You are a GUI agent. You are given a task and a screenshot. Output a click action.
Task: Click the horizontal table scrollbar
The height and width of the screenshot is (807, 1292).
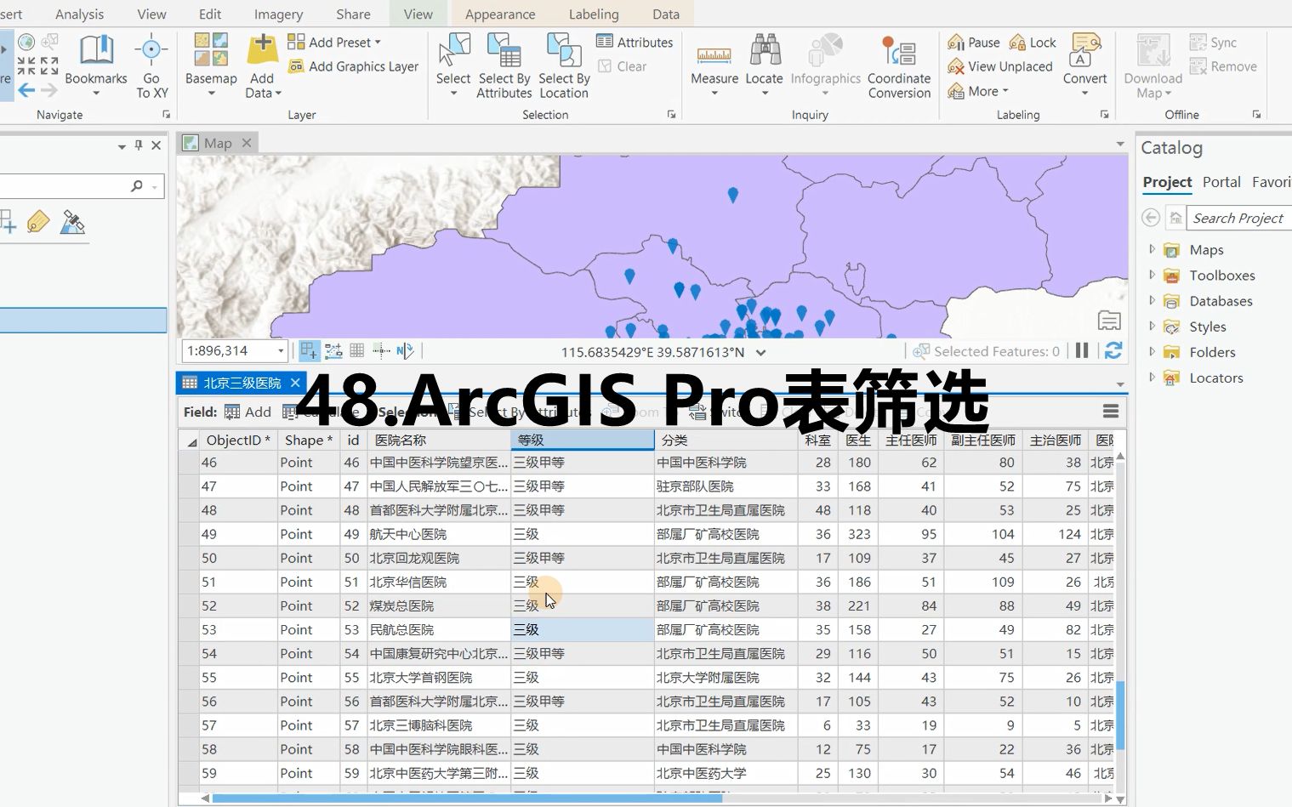click(466, 798)
